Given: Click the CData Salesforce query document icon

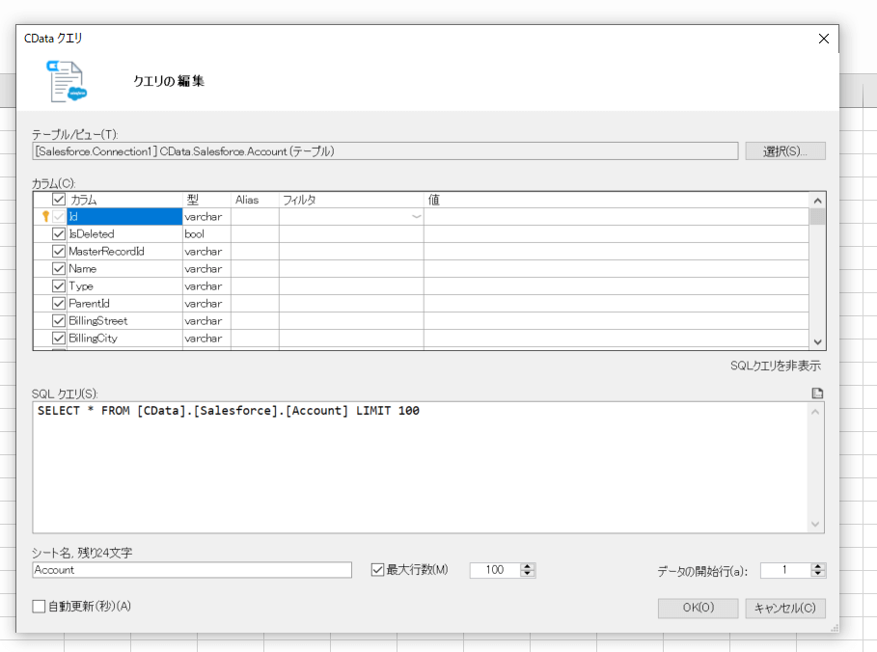Looking at the screenshot, I should tap(67, 82).
